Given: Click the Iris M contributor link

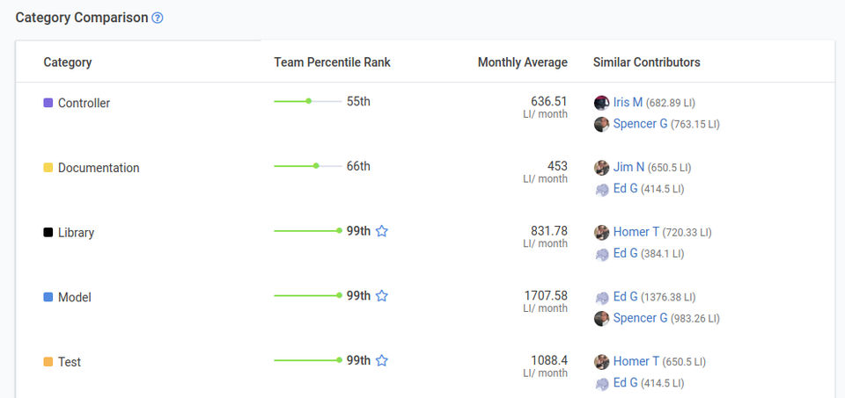Looking at the screenshot, I should (628, 103).
